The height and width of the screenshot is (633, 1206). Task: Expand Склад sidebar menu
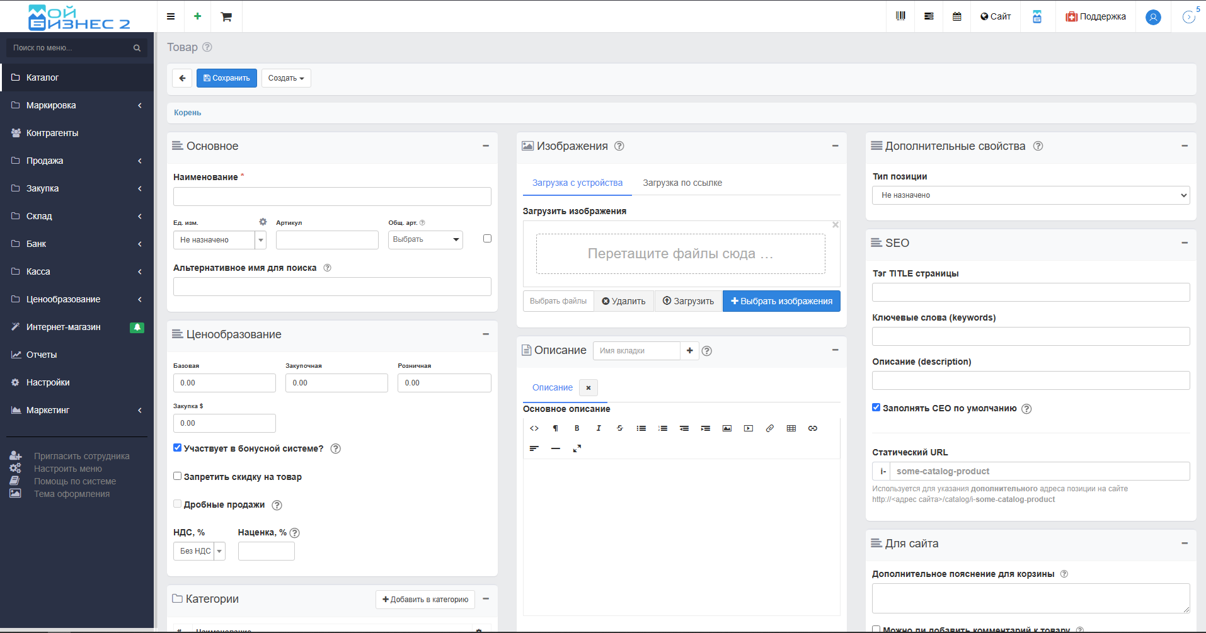pyautogui.click(x=77, y=216)
